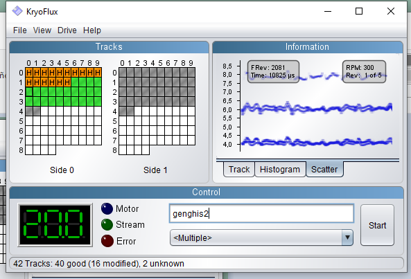The image size is (411, 279).
Task: Click the Tracks panel header
Action: 109,47
